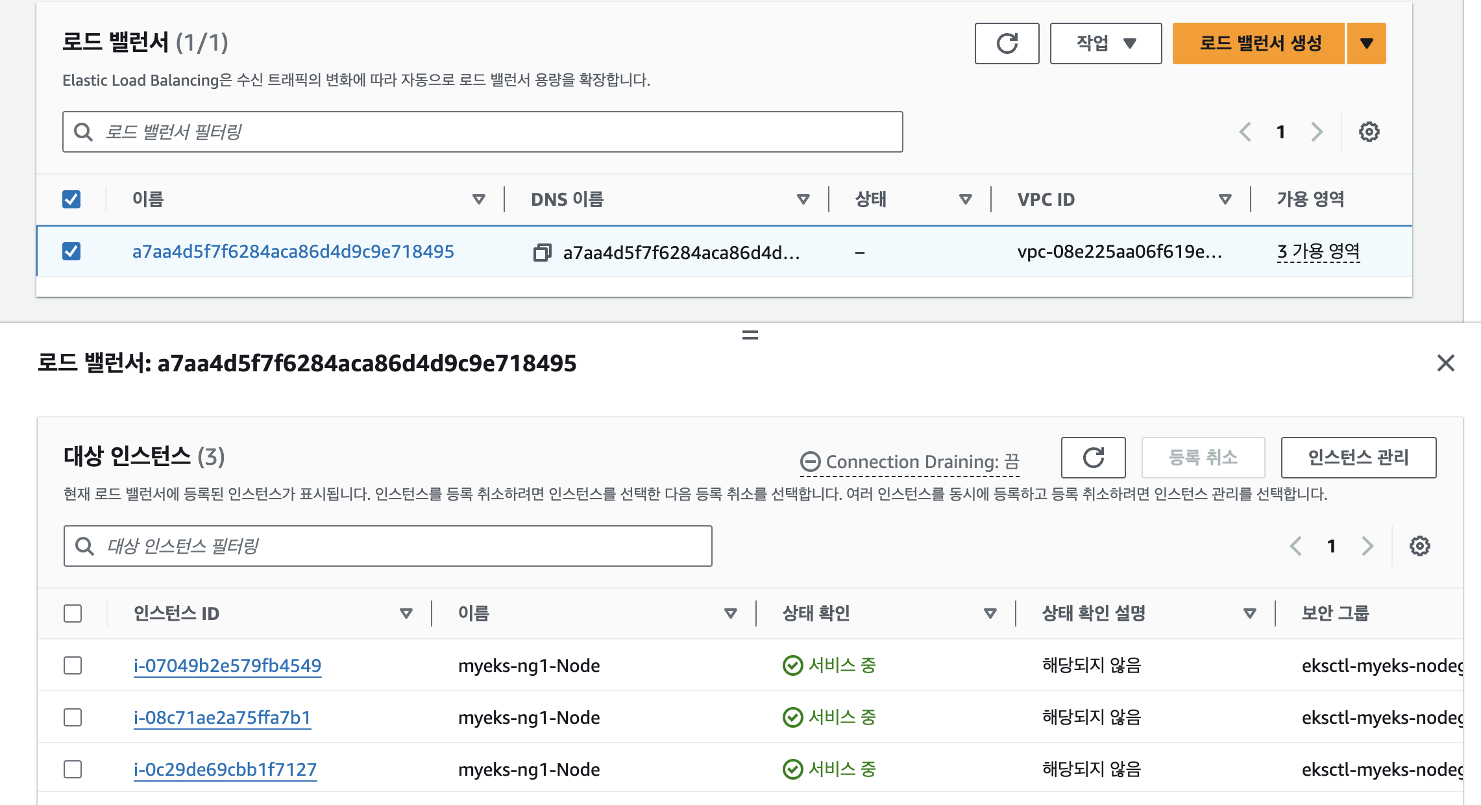This screenshot has height=805, width=1481.
Task: Copy the load balancer DNS name
Action: (x=542, y=252)
